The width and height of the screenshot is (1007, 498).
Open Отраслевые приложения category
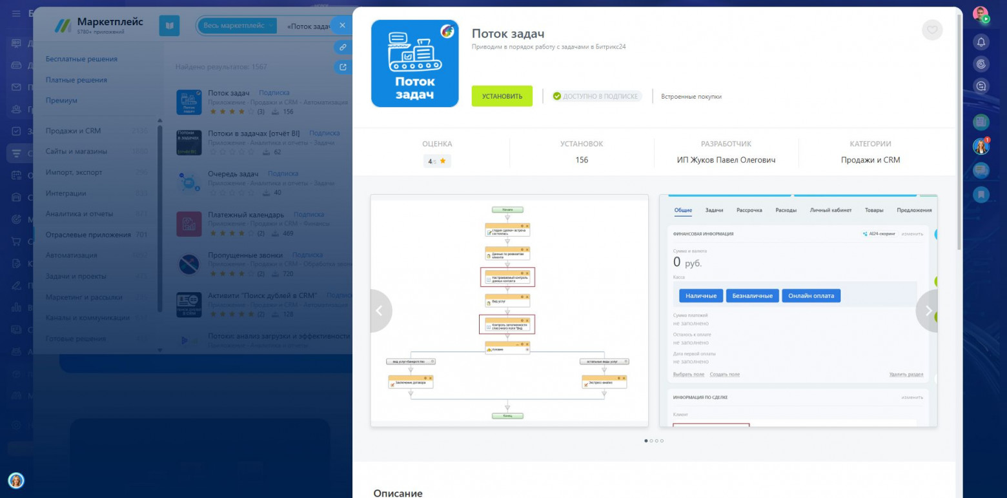(88, 235)
